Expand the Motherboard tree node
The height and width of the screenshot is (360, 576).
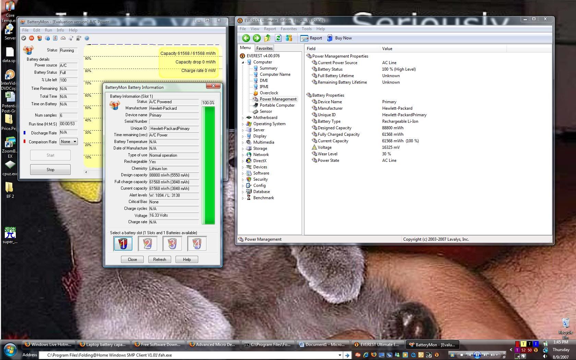(x=243, y=118)
